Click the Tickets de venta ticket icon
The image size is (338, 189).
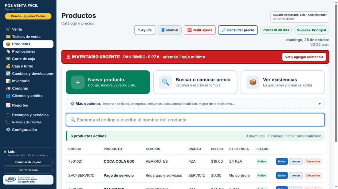pyautogui.click(x=8, y=37)
